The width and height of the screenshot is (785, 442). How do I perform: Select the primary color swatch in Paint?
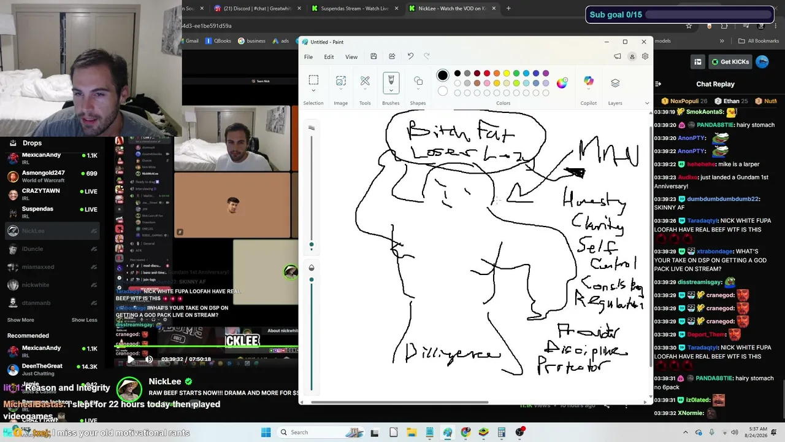(x=443, y=76)
